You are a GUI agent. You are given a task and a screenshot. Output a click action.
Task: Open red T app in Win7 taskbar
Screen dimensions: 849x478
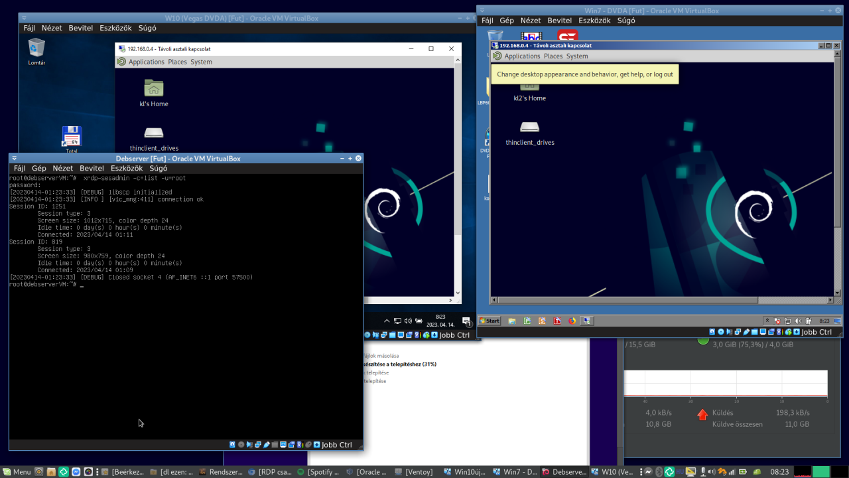[x=557, y=321]
